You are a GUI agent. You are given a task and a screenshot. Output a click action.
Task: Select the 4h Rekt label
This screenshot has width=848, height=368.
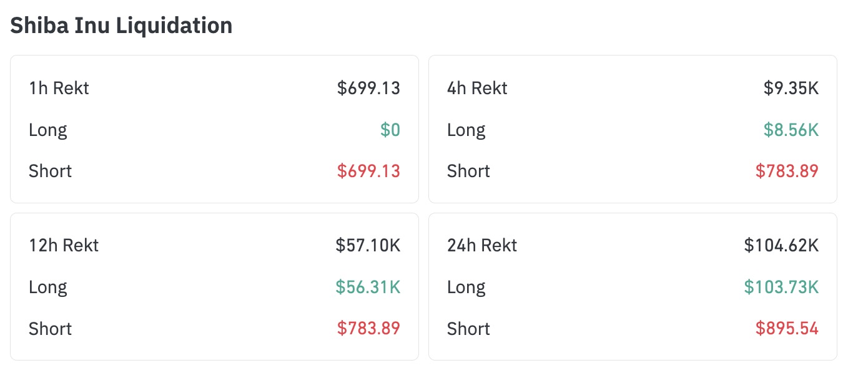click(x=477, y=89)
